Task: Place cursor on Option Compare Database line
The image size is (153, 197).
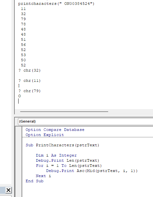Action: [x=55, y=130]
